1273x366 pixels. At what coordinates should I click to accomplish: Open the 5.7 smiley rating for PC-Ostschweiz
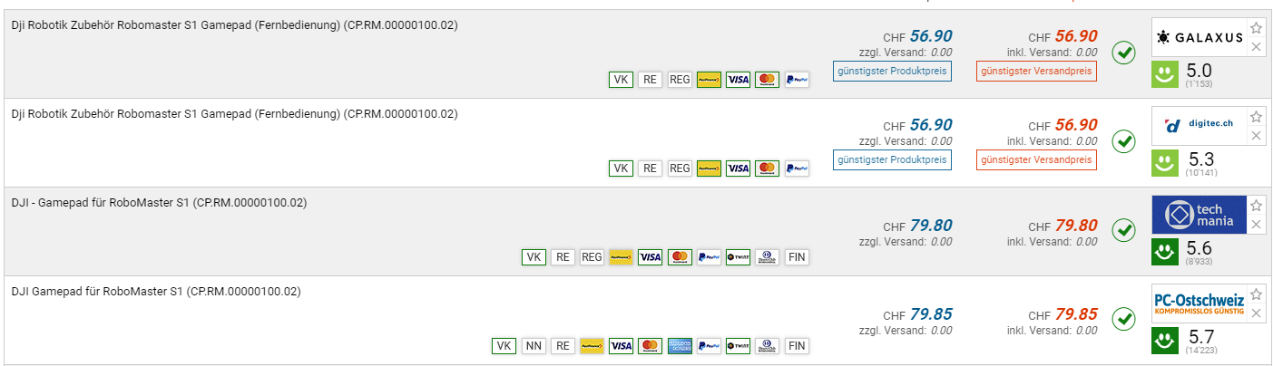click(x=1165, y=342)
